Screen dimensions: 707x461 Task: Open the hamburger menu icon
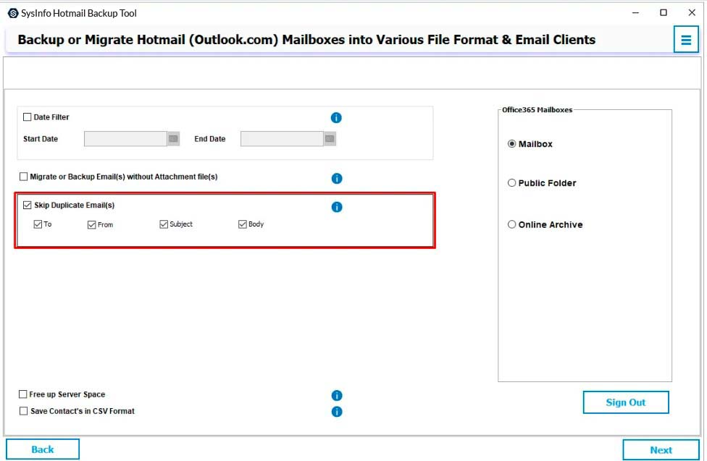tap(686, 40)
